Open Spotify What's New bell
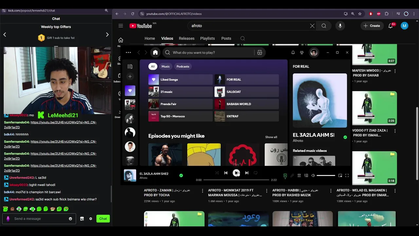The height and width of the screenshot is (236, 419). 293,52
